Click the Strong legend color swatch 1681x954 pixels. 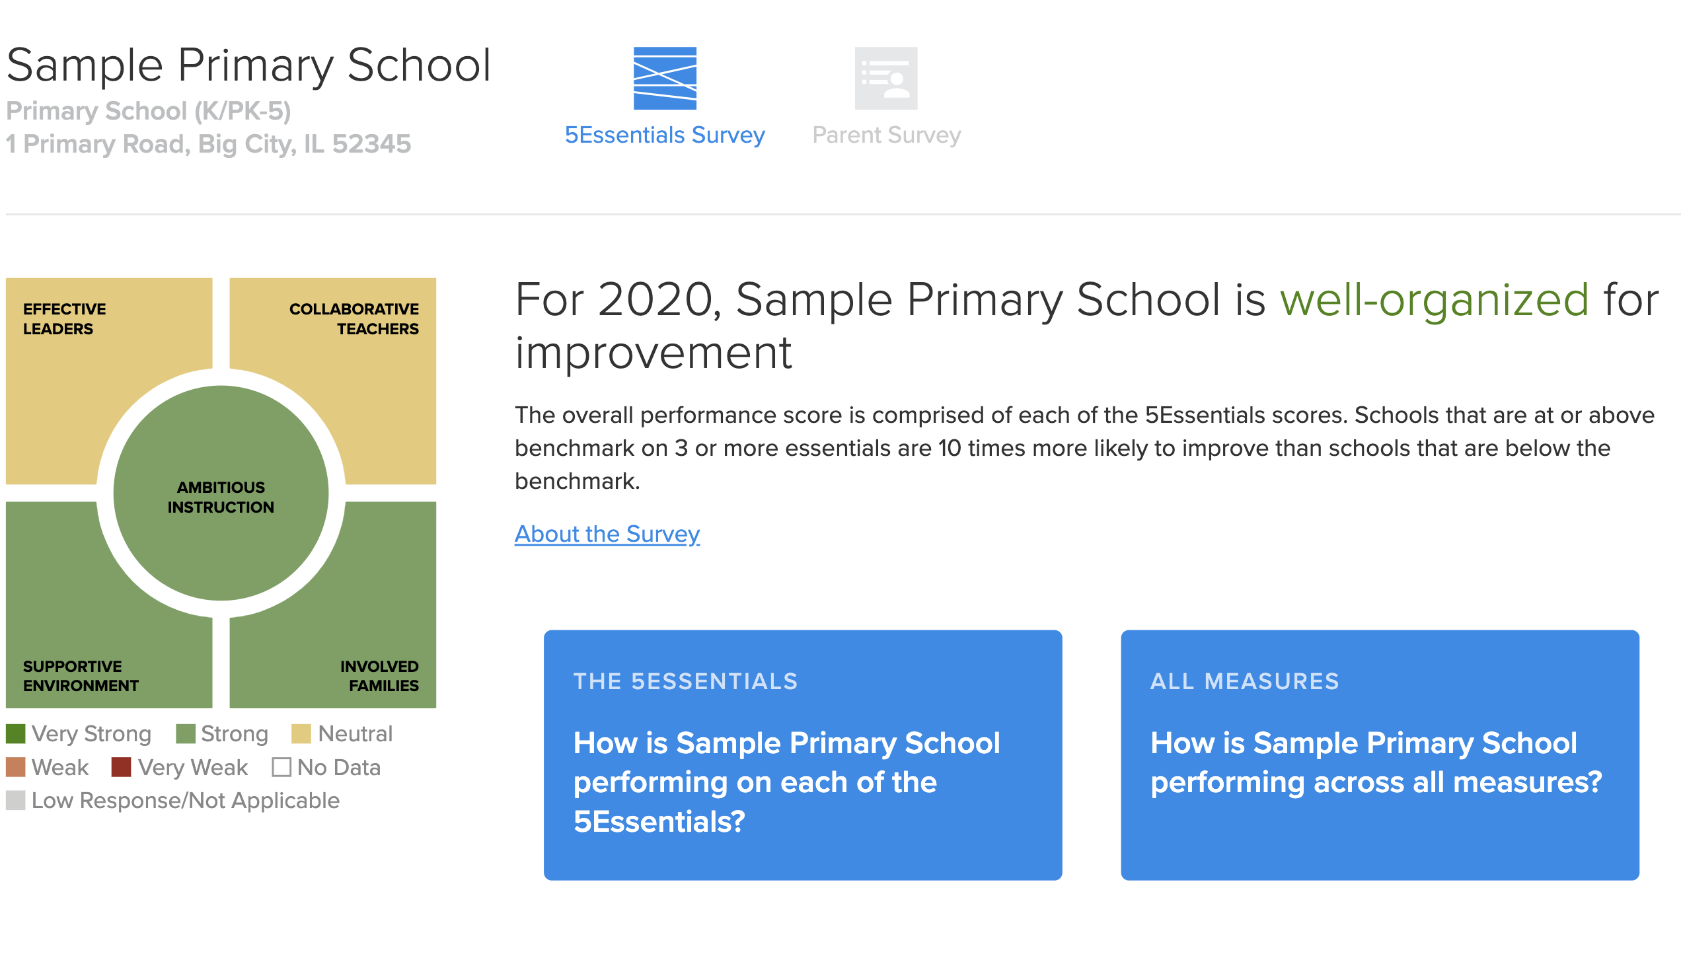pos(186,733)
